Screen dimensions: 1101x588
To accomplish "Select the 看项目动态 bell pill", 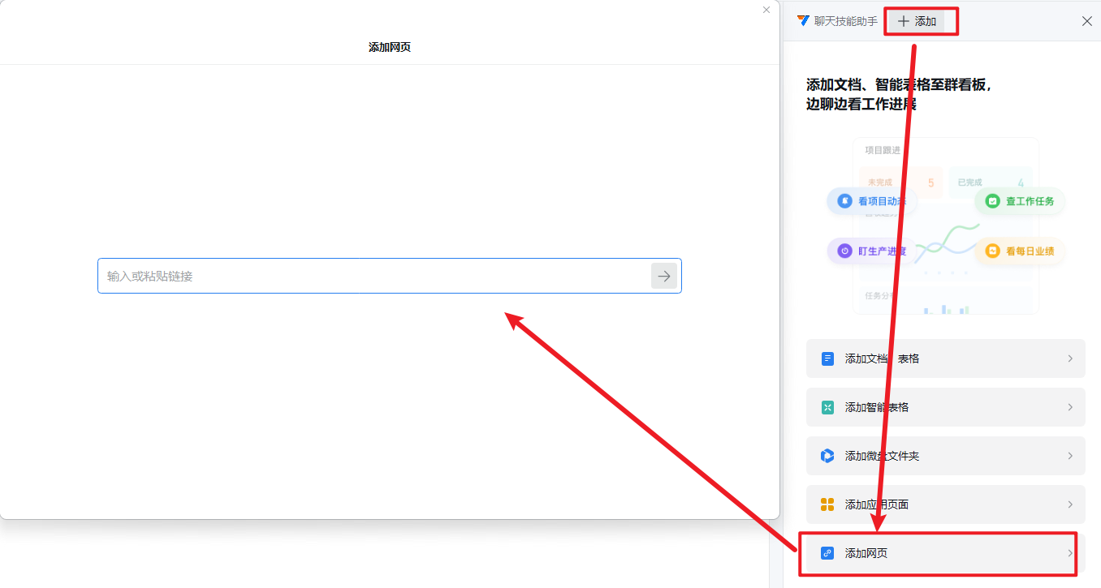I will (870, 201).
